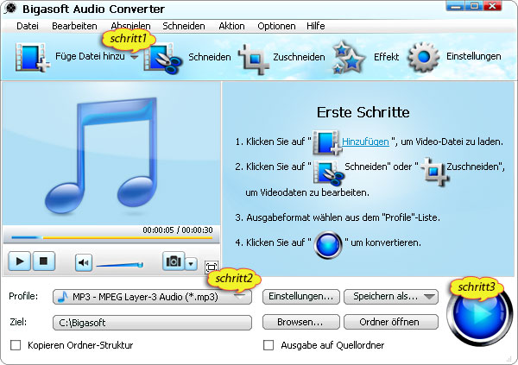Open the Datei menu
Image resolution: width=518 pixels, height=365 pixels.
coord(28,26)
